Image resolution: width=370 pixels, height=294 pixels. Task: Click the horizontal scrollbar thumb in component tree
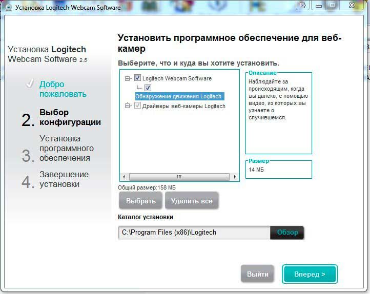(179, 177)
